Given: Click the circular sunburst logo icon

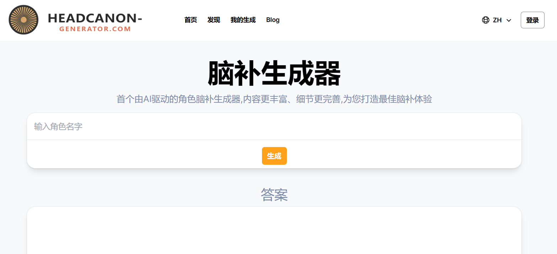Looking at the screenshot, I should click(x=23, y=20).
